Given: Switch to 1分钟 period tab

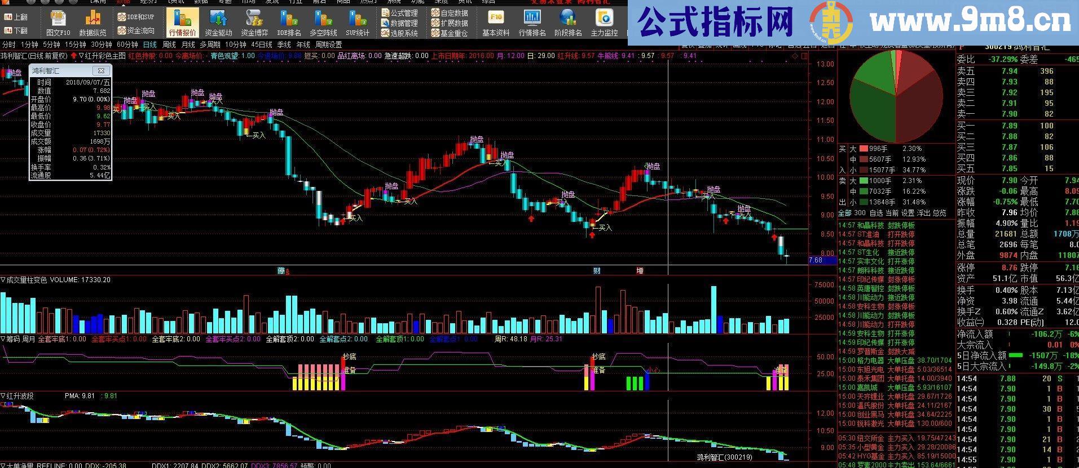Looking at the screenshot, I should (x=29, y=44).
